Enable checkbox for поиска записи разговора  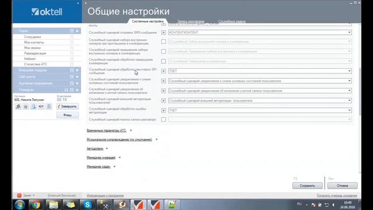pos(163,120)
